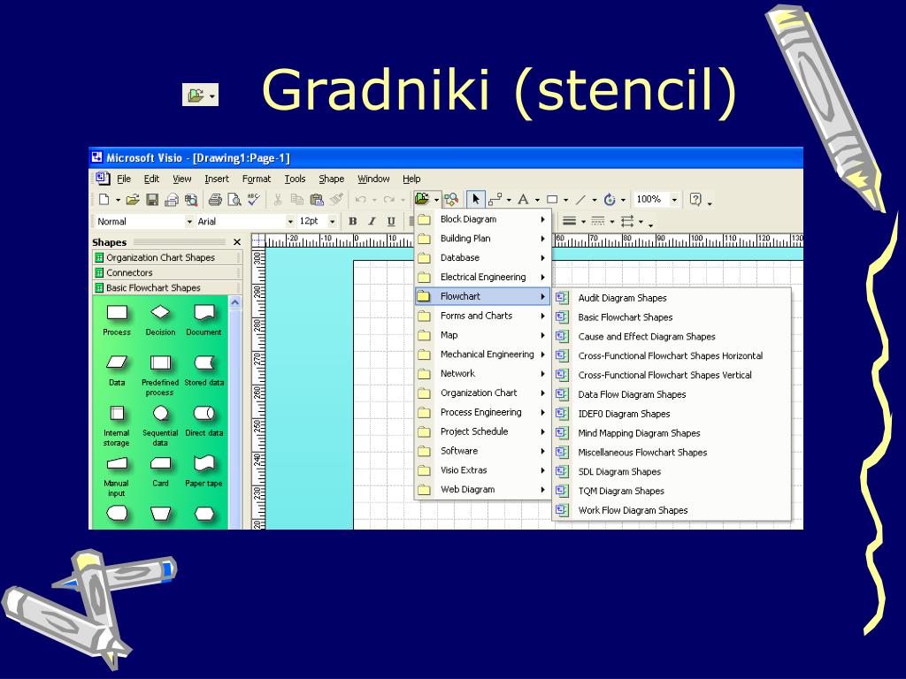Open the Edit menu
This screenshot has width=906, height=679.
[x=151, y=179]
